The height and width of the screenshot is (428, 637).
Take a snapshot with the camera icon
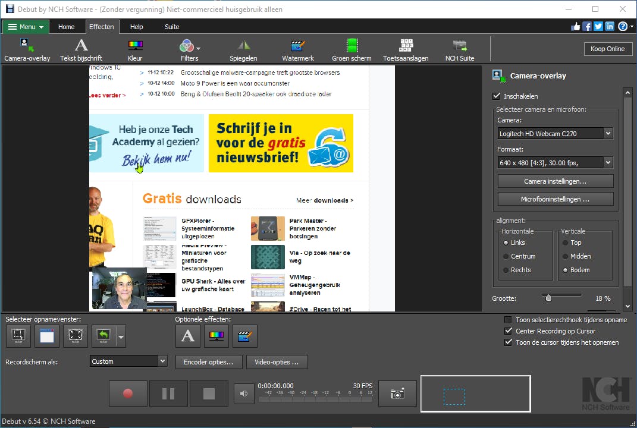tap(397, 394)
